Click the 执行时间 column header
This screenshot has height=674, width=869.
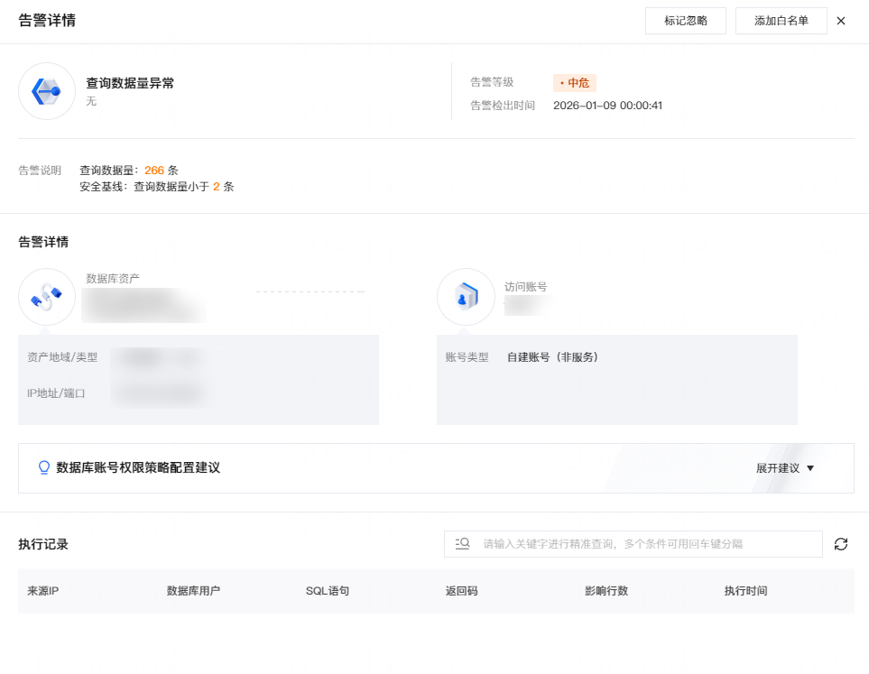[745, 591]
